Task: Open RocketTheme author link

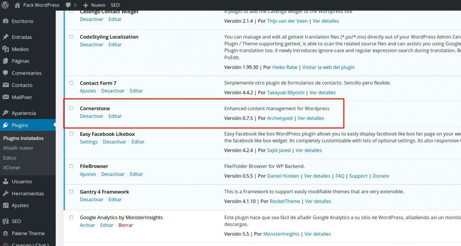Action: coord(285,201)
